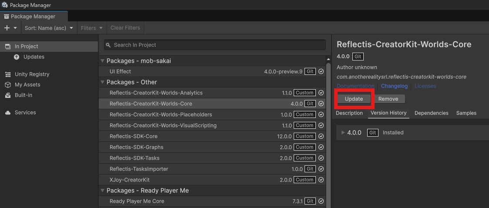Click the In Project sidebar icon
This screenshot has height=208, width=489.
7,47
